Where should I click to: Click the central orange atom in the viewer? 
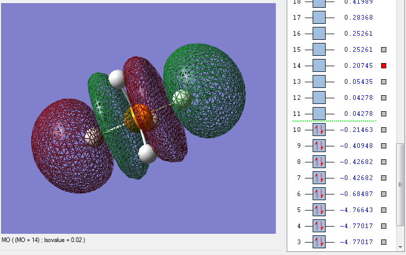[138, 118]
